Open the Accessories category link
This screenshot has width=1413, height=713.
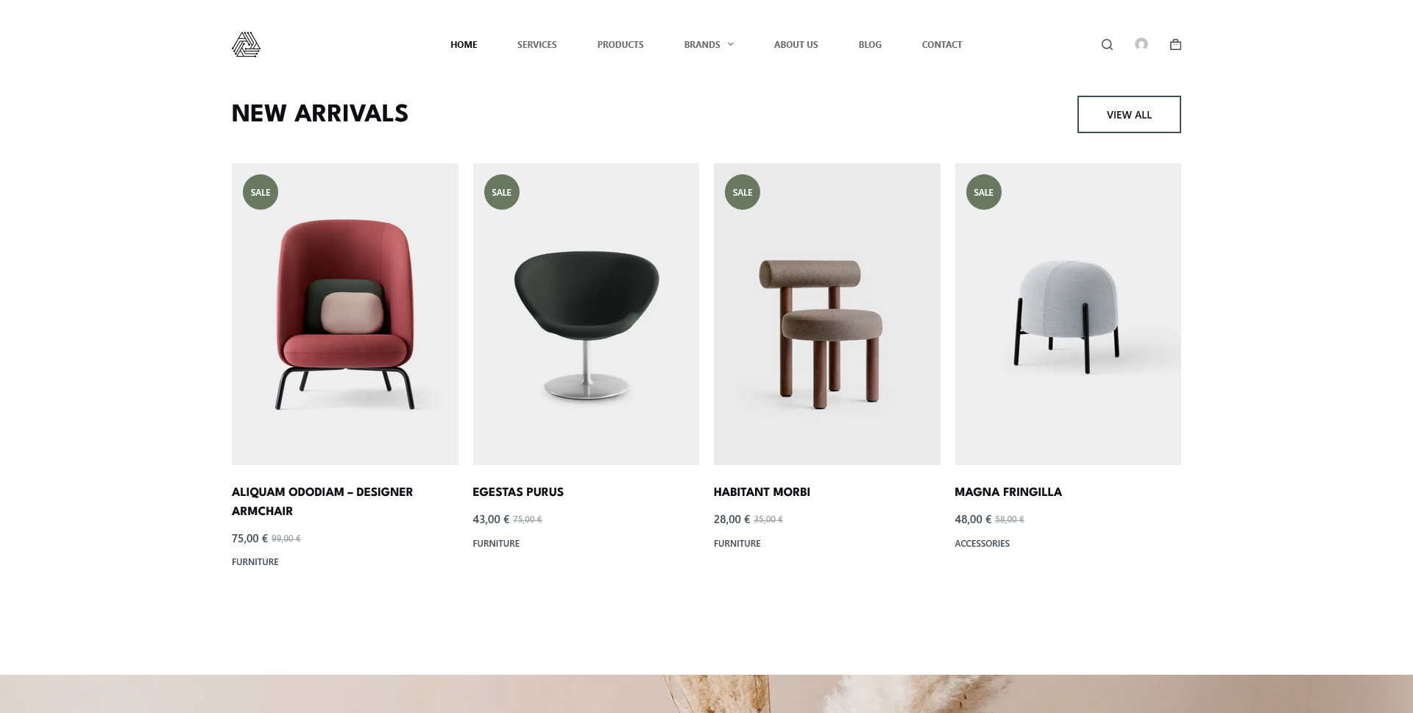tap(982, 543)
